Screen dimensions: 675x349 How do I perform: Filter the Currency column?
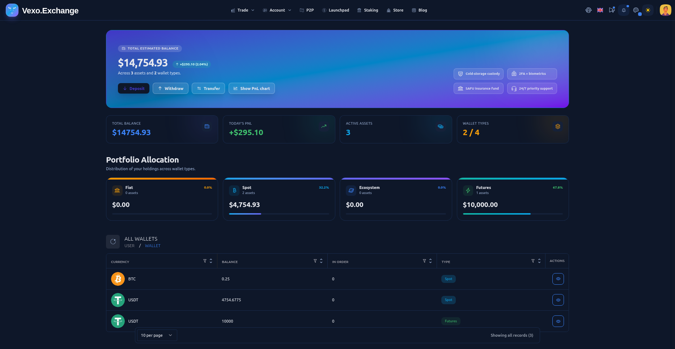[205, 261]
